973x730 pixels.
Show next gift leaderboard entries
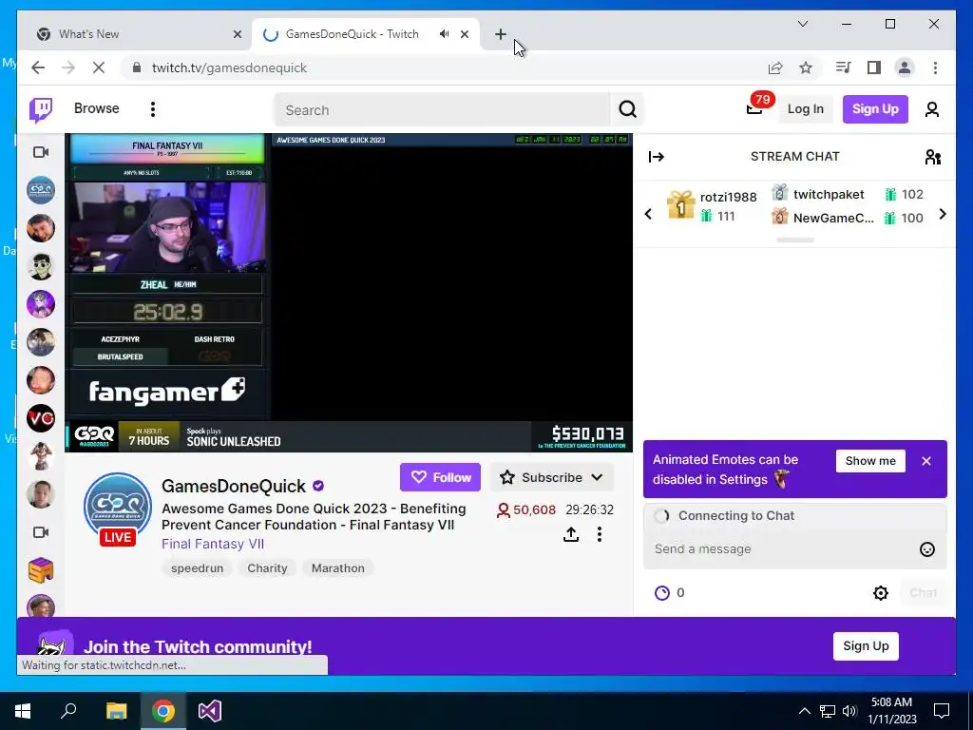tap(943, 214)
